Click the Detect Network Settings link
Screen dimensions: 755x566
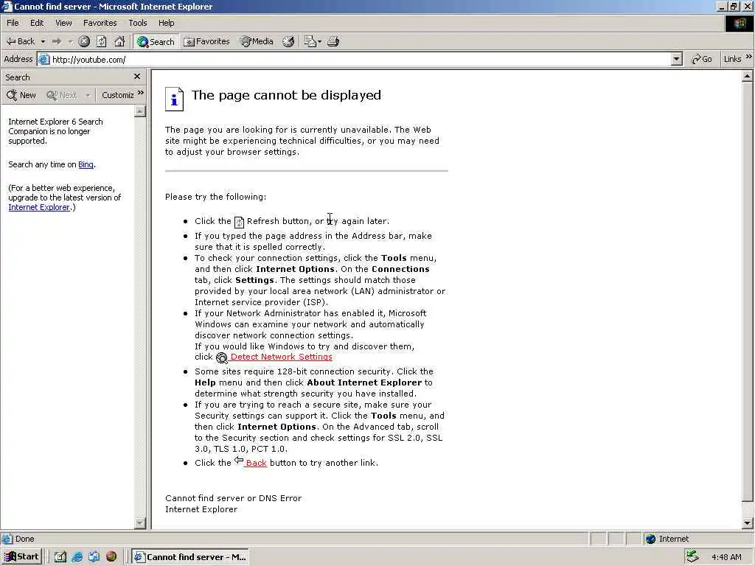(x=281, y=357)
